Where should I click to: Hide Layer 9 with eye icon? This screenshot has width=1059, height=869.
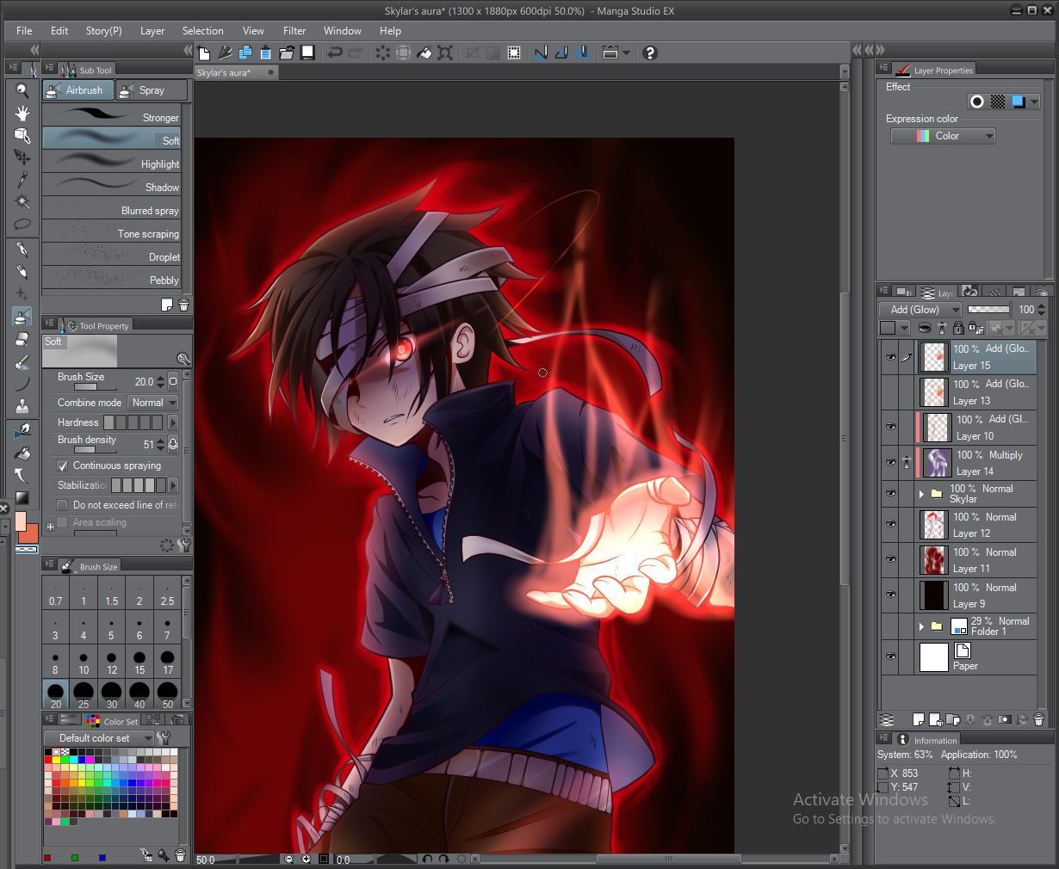890,595
